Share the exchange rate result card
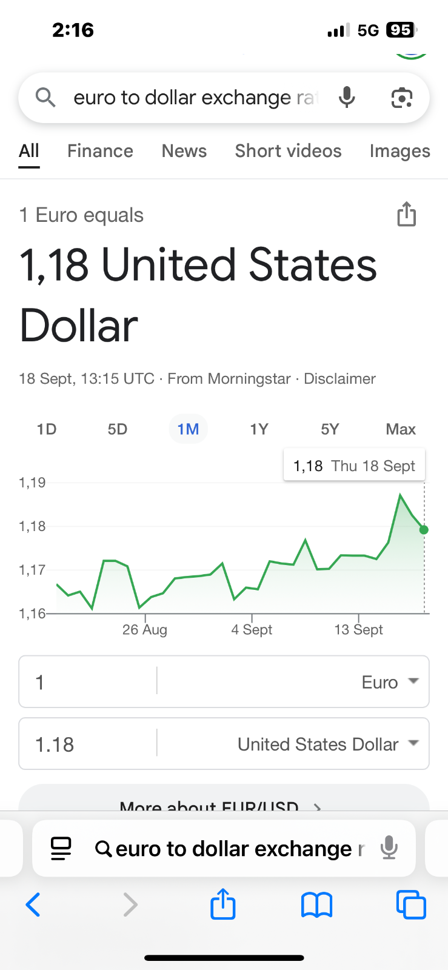 pos(406,214)
